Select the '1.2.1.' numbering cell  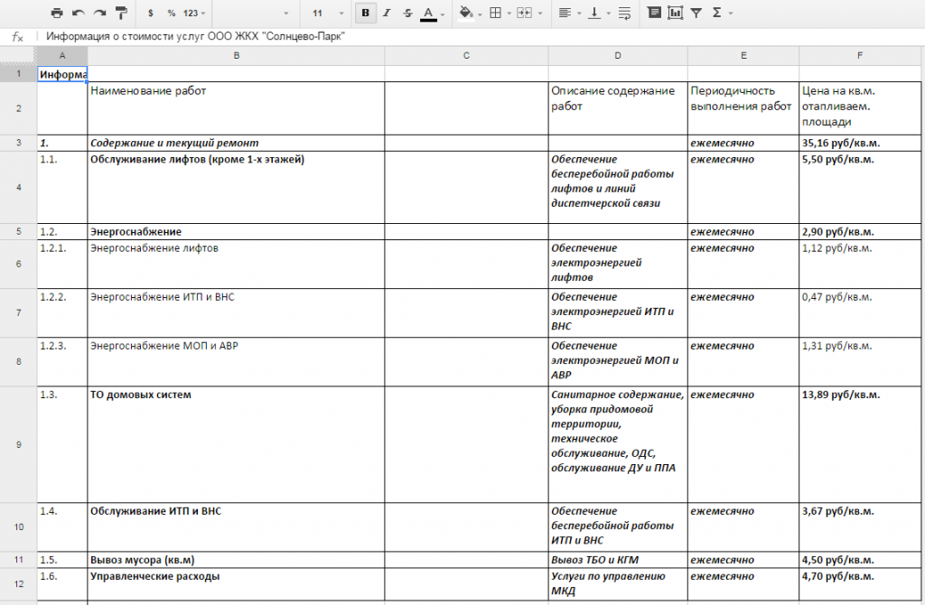click(62, 265)
